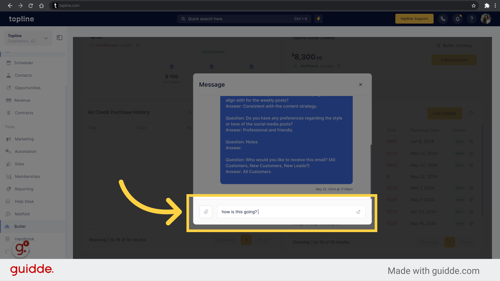Click the lightning bolt quick actions icon
Screen dimensions: 500x281
click(318, 19)
